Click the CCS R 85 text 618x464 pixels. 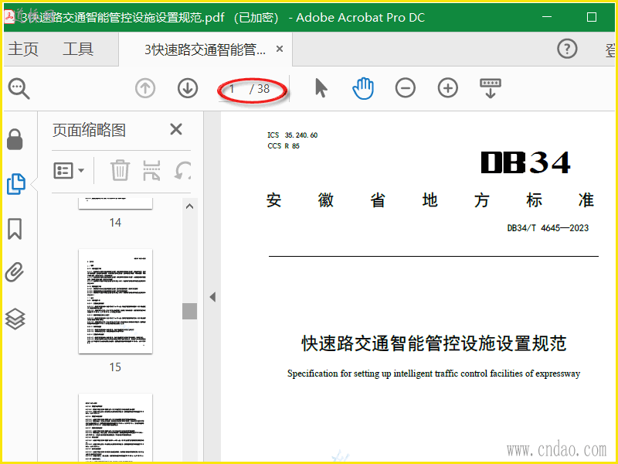[x=284, y=146]
